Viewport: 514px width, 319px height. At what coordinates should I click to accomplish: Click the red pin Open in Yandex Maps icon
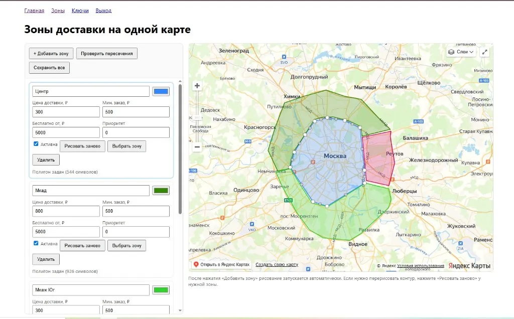click(196, 264)
